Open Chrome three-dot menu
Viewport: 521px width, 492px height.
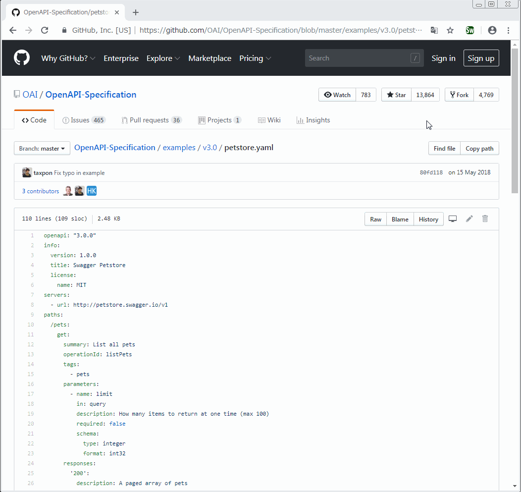[509, 30]
